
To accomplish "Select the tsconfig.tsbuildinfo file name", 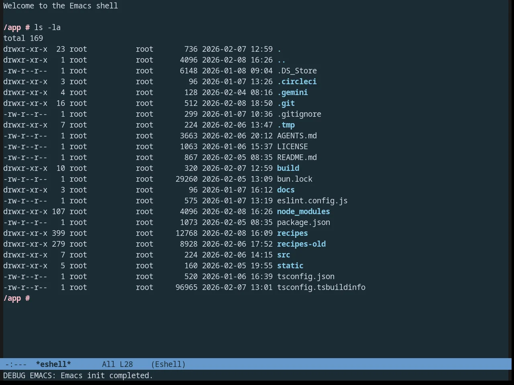I will pos(321,287).
